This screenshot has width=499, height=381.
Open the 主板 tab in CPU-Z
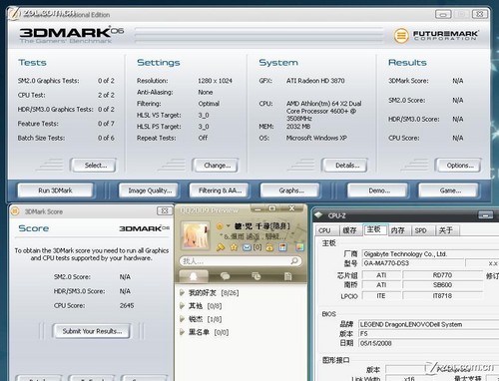[x=374, y=229]
